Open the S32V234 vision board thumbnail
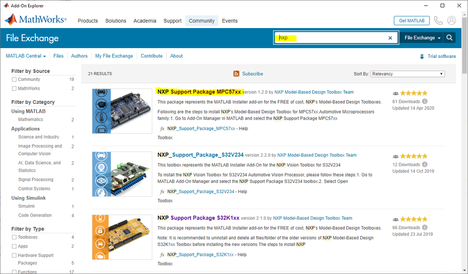Image resolution: width=468 pixels, height=274 pixels. 122,174
